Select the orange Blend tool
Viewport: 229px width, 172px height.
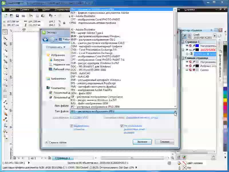tap(5, 114)
